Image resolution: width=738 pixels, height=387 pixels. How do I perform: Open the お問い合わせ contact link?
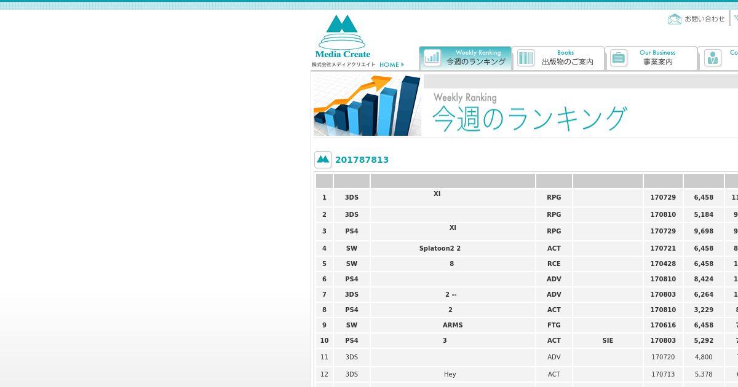pos(705,19)
